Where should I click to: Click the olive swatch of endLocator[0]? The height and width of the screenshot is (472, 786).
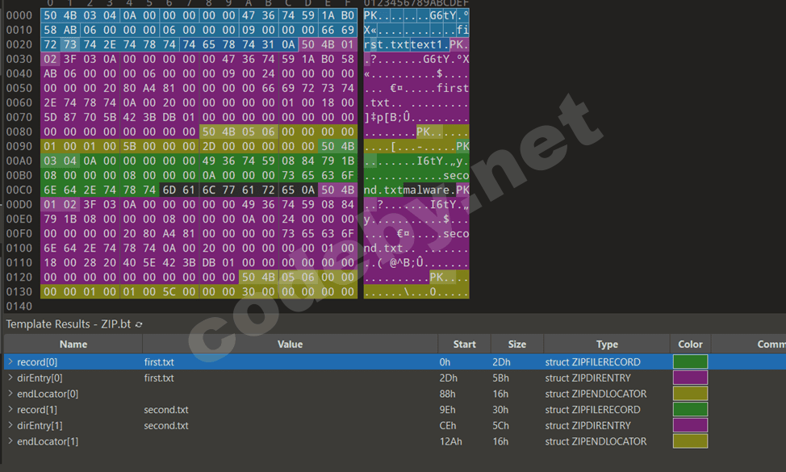coord(690,394)
